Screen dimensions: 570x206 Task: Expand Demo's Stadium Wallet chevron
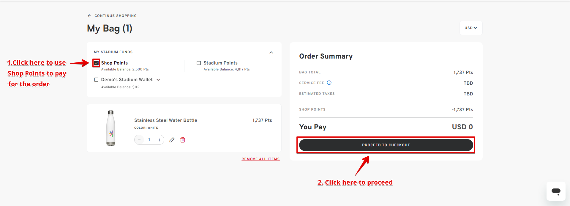click(x=158, y=80)
